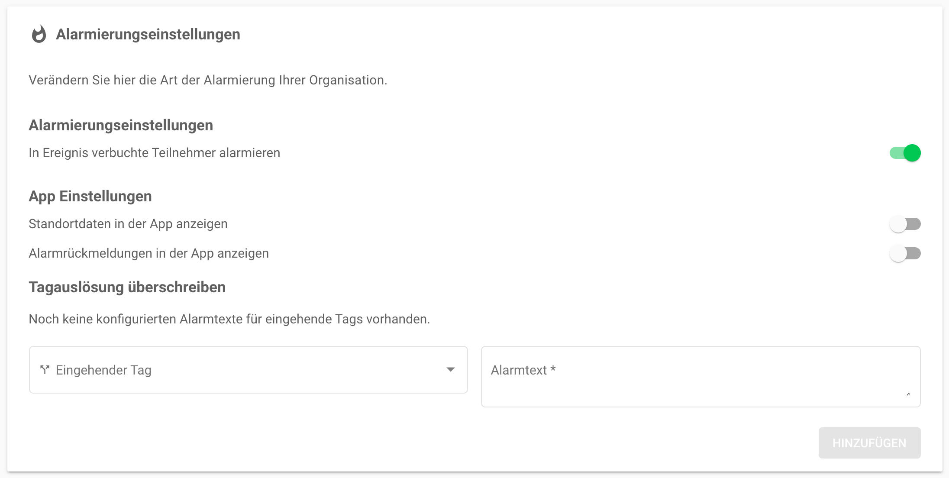Enable Standortdaten in der App anzeigen
This screenshot has height=478, width=949.
[x=905, y=224]
